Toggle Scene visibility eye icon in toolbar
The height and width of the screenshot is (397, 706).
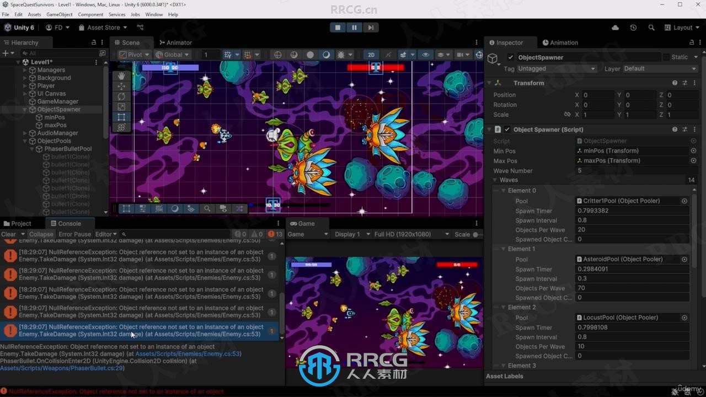pyautogui.click(x=425, y=55)
